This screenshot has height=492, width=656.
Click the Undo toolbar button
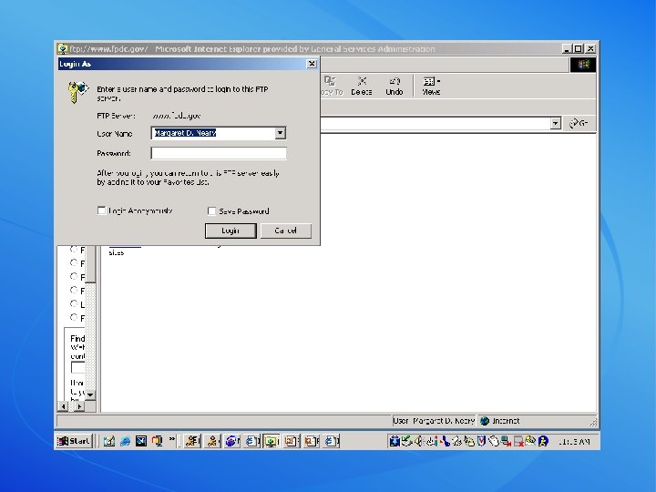(395, 87)
